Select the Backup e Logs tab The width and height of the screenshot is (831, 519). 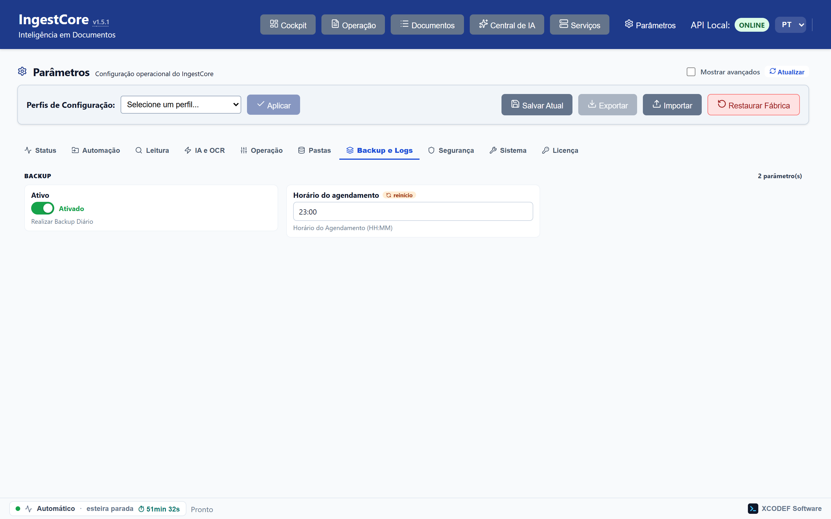[x=379, y=150]
